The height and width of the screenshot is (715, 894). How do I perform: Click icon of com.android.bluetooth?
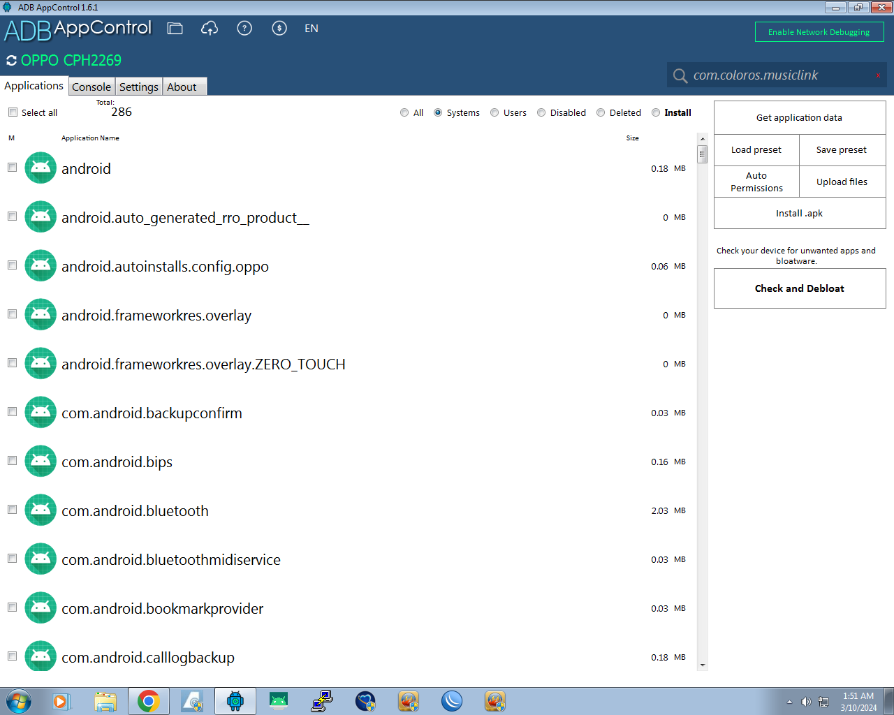(x=41, y=510)
